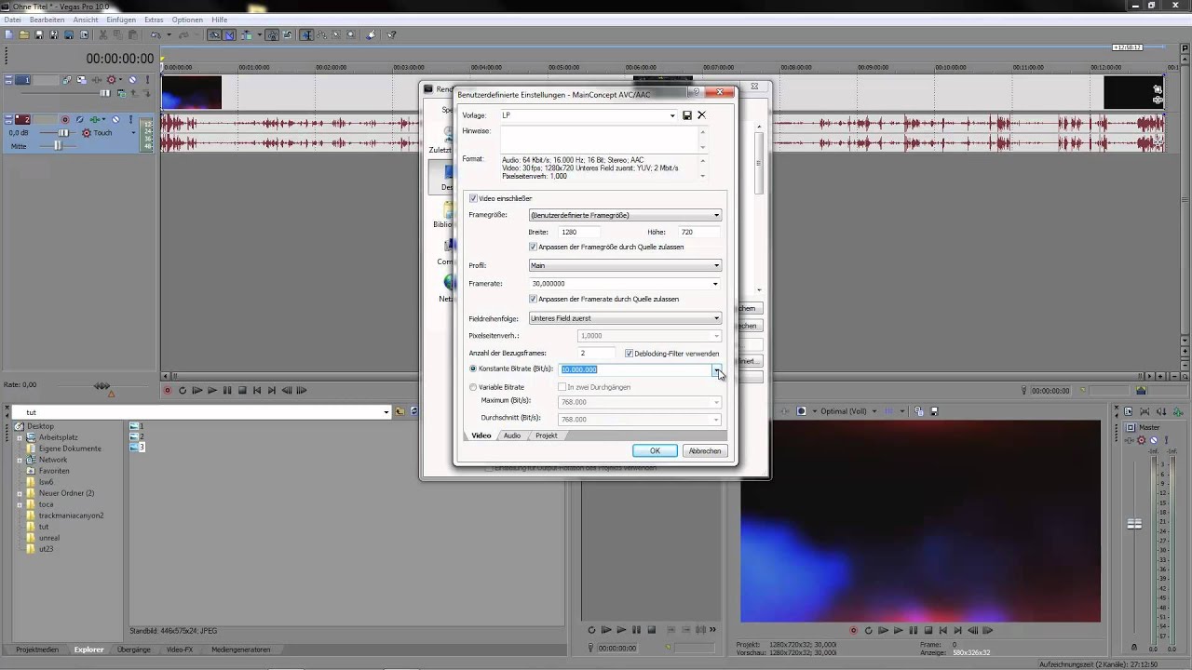
Task: Select image file 3 in Explorer
Action: (x=138, y=448)
